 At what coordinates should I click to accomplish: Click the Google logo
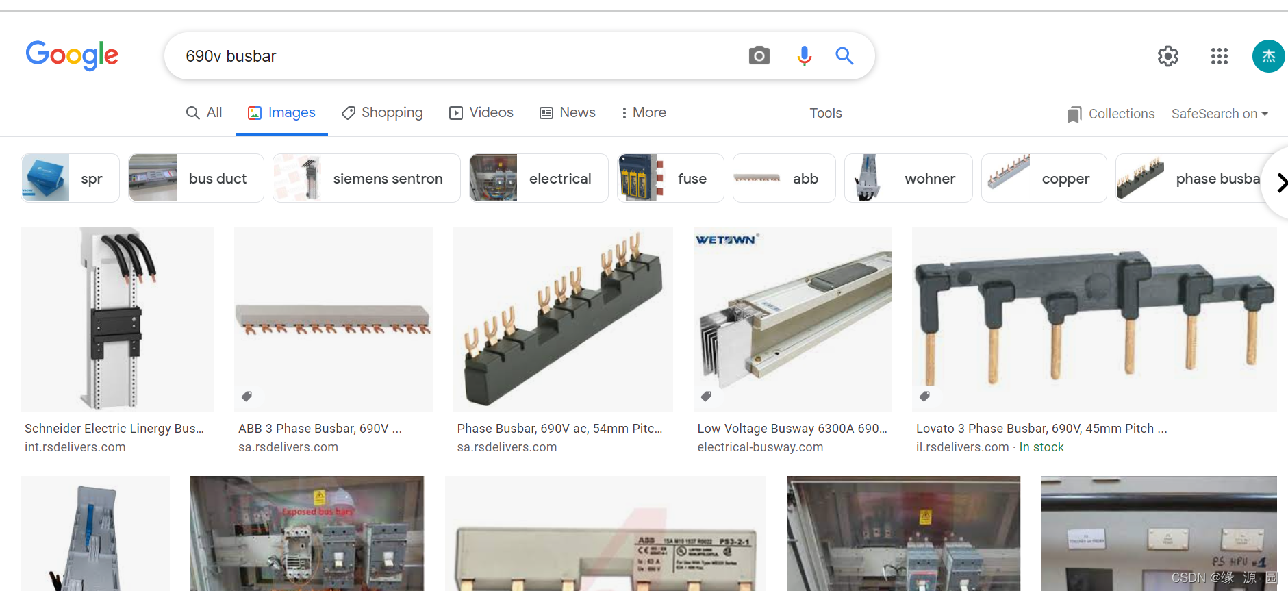72,55
